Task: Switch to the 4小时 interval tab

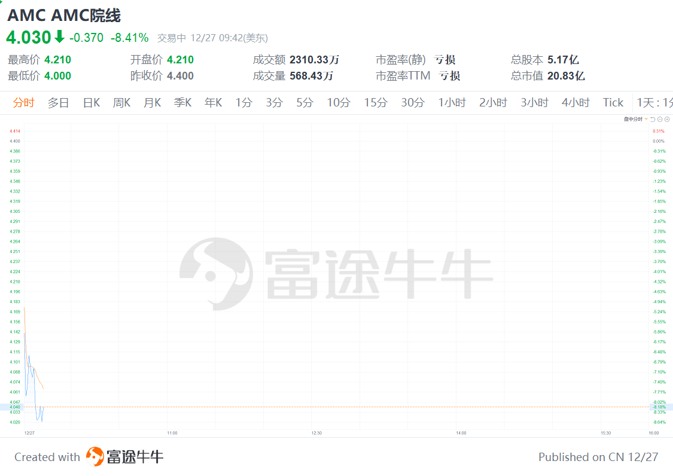Action: click(575, 103)
